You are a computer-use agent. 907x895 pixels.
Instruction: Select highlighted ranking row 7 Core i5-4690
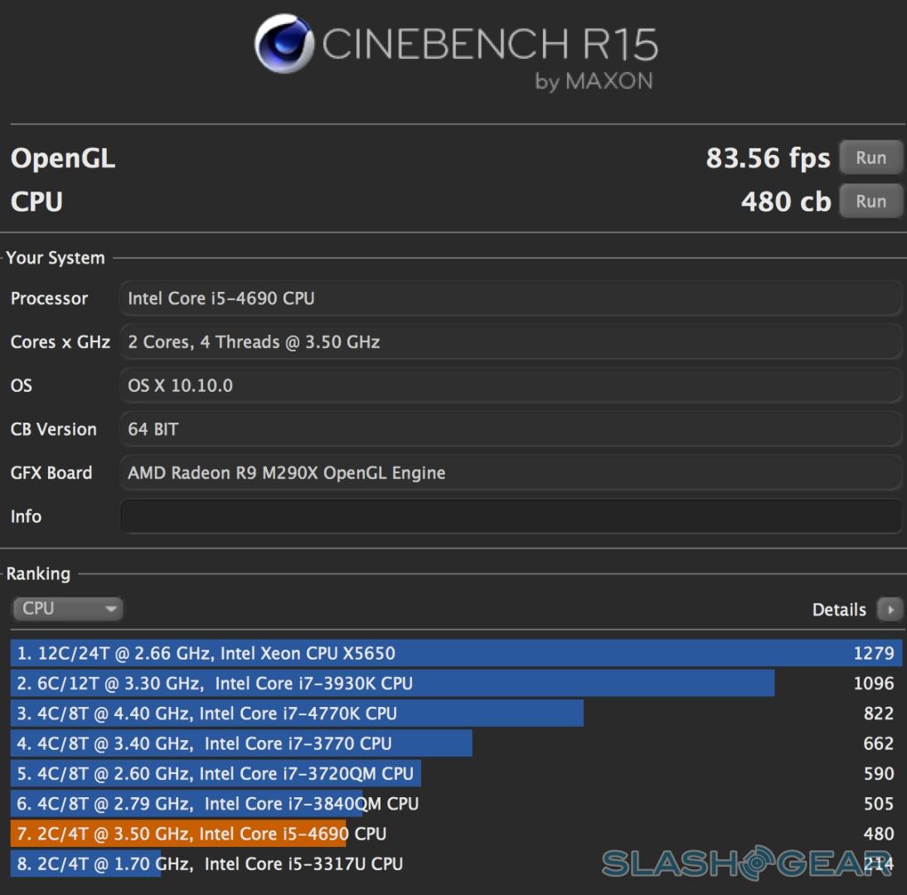tap(456, 834)
